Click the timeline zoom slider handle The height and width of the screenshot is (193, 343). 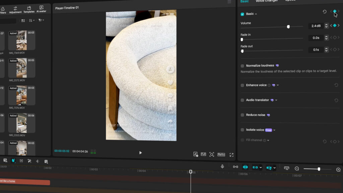point(319,169)
